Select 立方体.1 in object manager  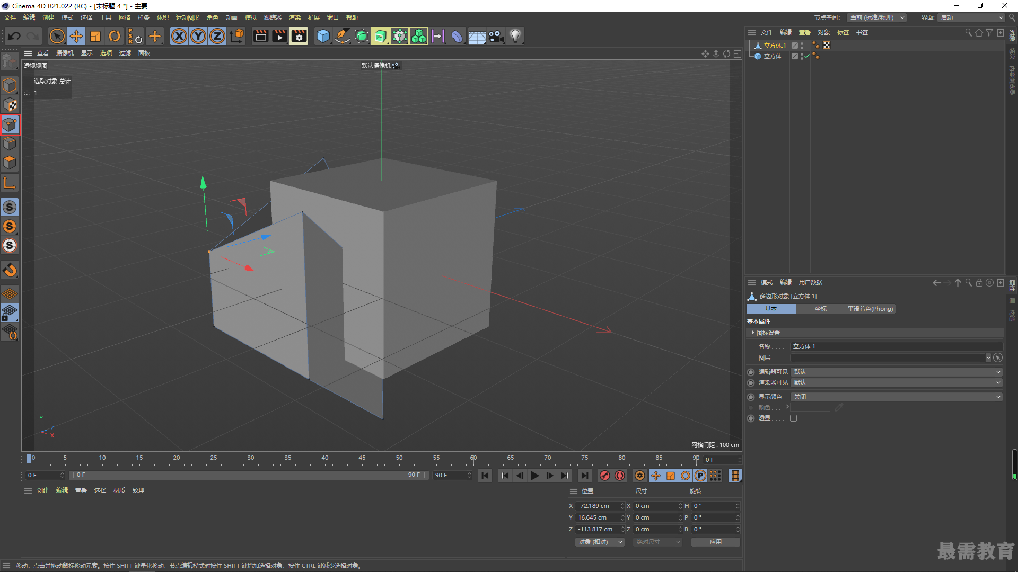tap(775, 46)
